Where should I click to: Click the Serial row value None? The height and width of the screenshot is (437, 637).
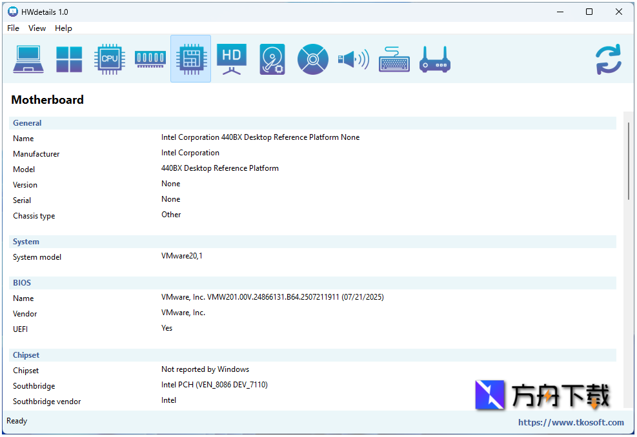coord(170,199)
